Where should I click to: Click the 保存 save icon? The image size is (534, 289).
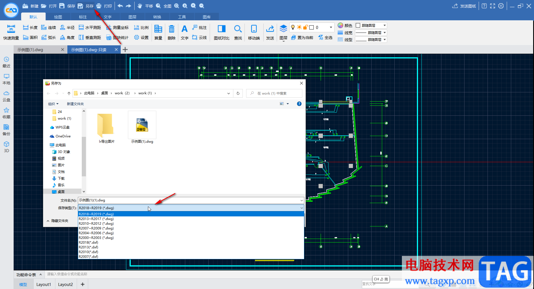coord(62,6)
